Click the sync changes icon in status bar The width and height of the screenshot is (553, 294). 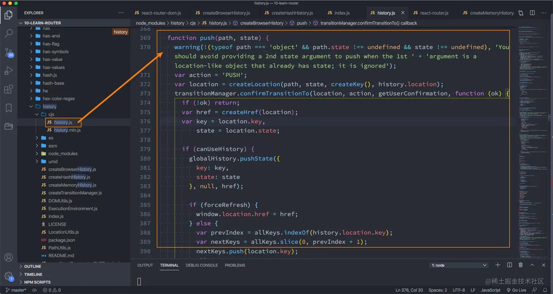pyautogui.click(x=34, y=290)
